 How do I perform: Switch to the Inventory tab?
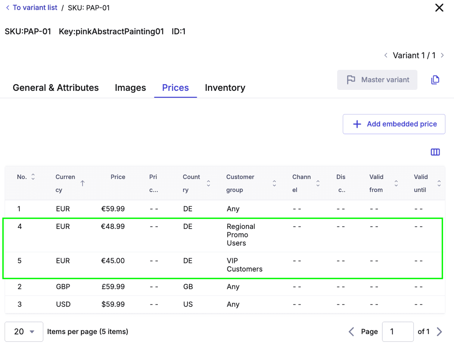tap(225, 88)
